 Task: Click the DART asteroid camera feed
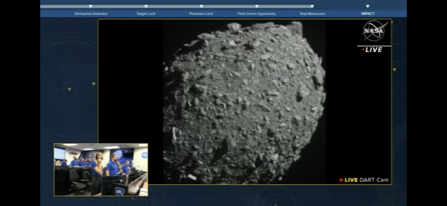[x=245, y=102]
